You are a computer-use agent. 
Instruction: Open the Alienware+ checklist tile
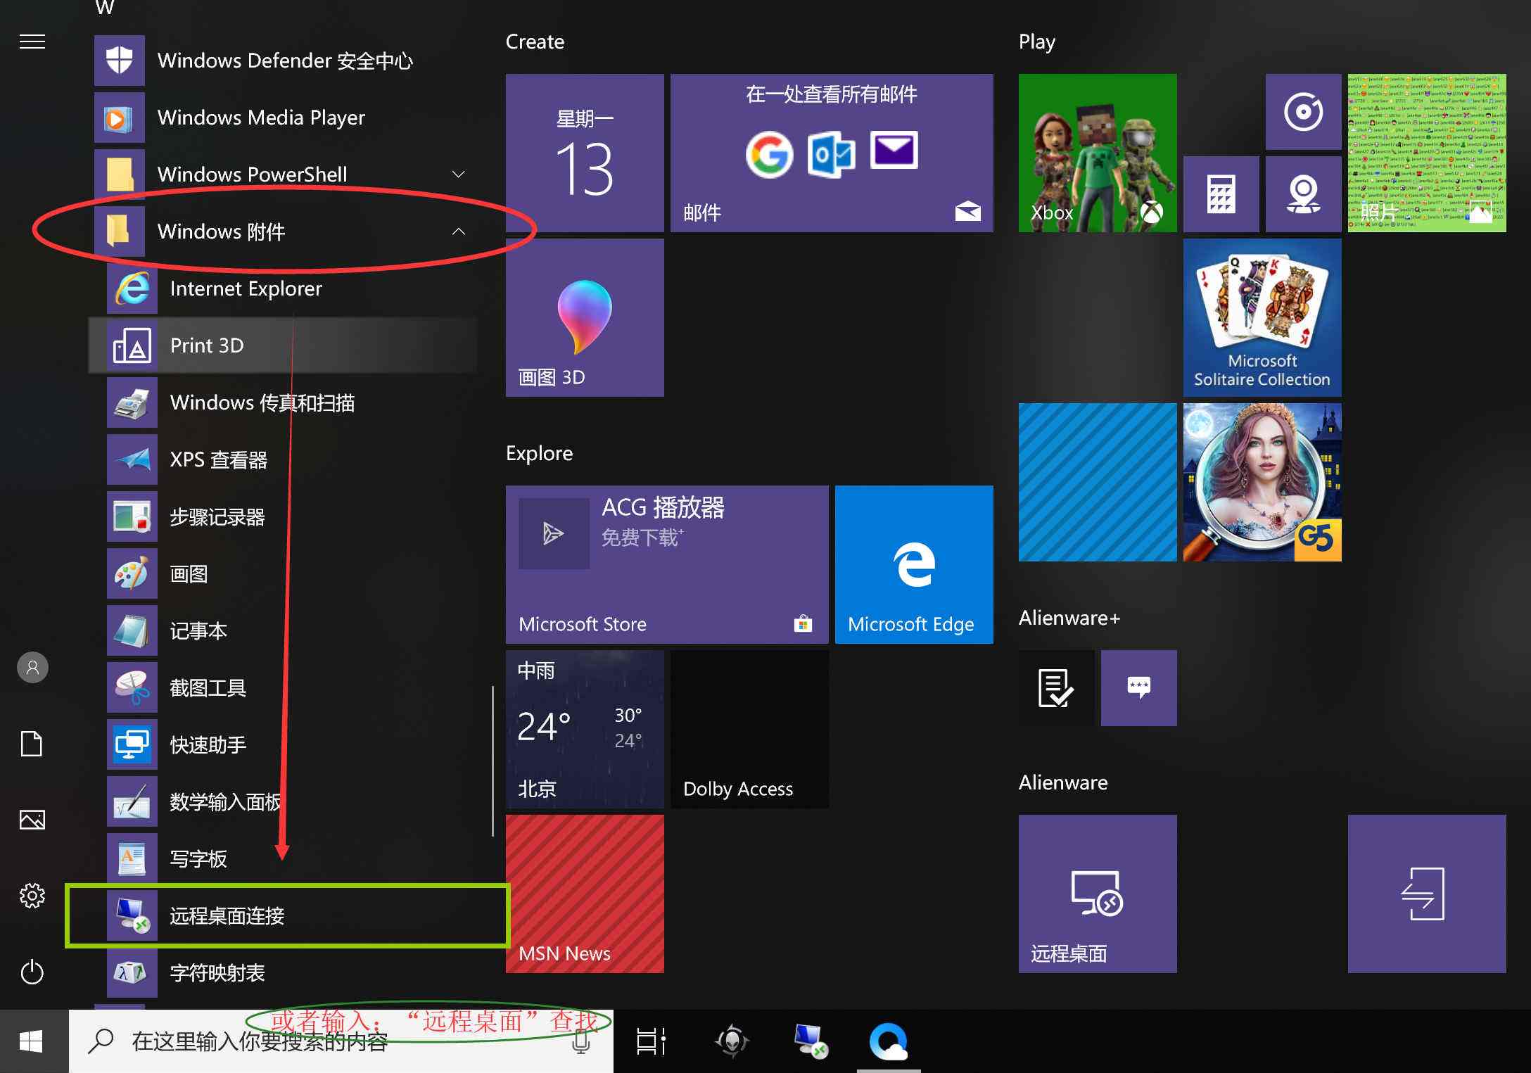(1056, 688)
